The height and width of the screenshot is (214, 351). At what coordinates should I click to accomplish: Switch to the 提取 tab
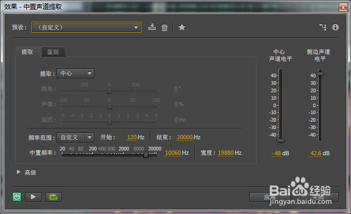(x=27, y=52)
